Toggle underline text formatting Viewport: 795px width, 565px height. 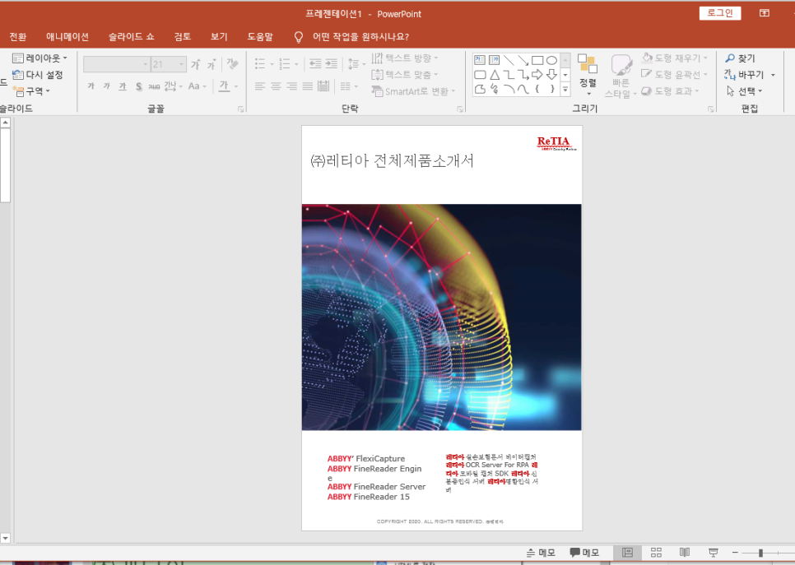click(x=122, y=86)
